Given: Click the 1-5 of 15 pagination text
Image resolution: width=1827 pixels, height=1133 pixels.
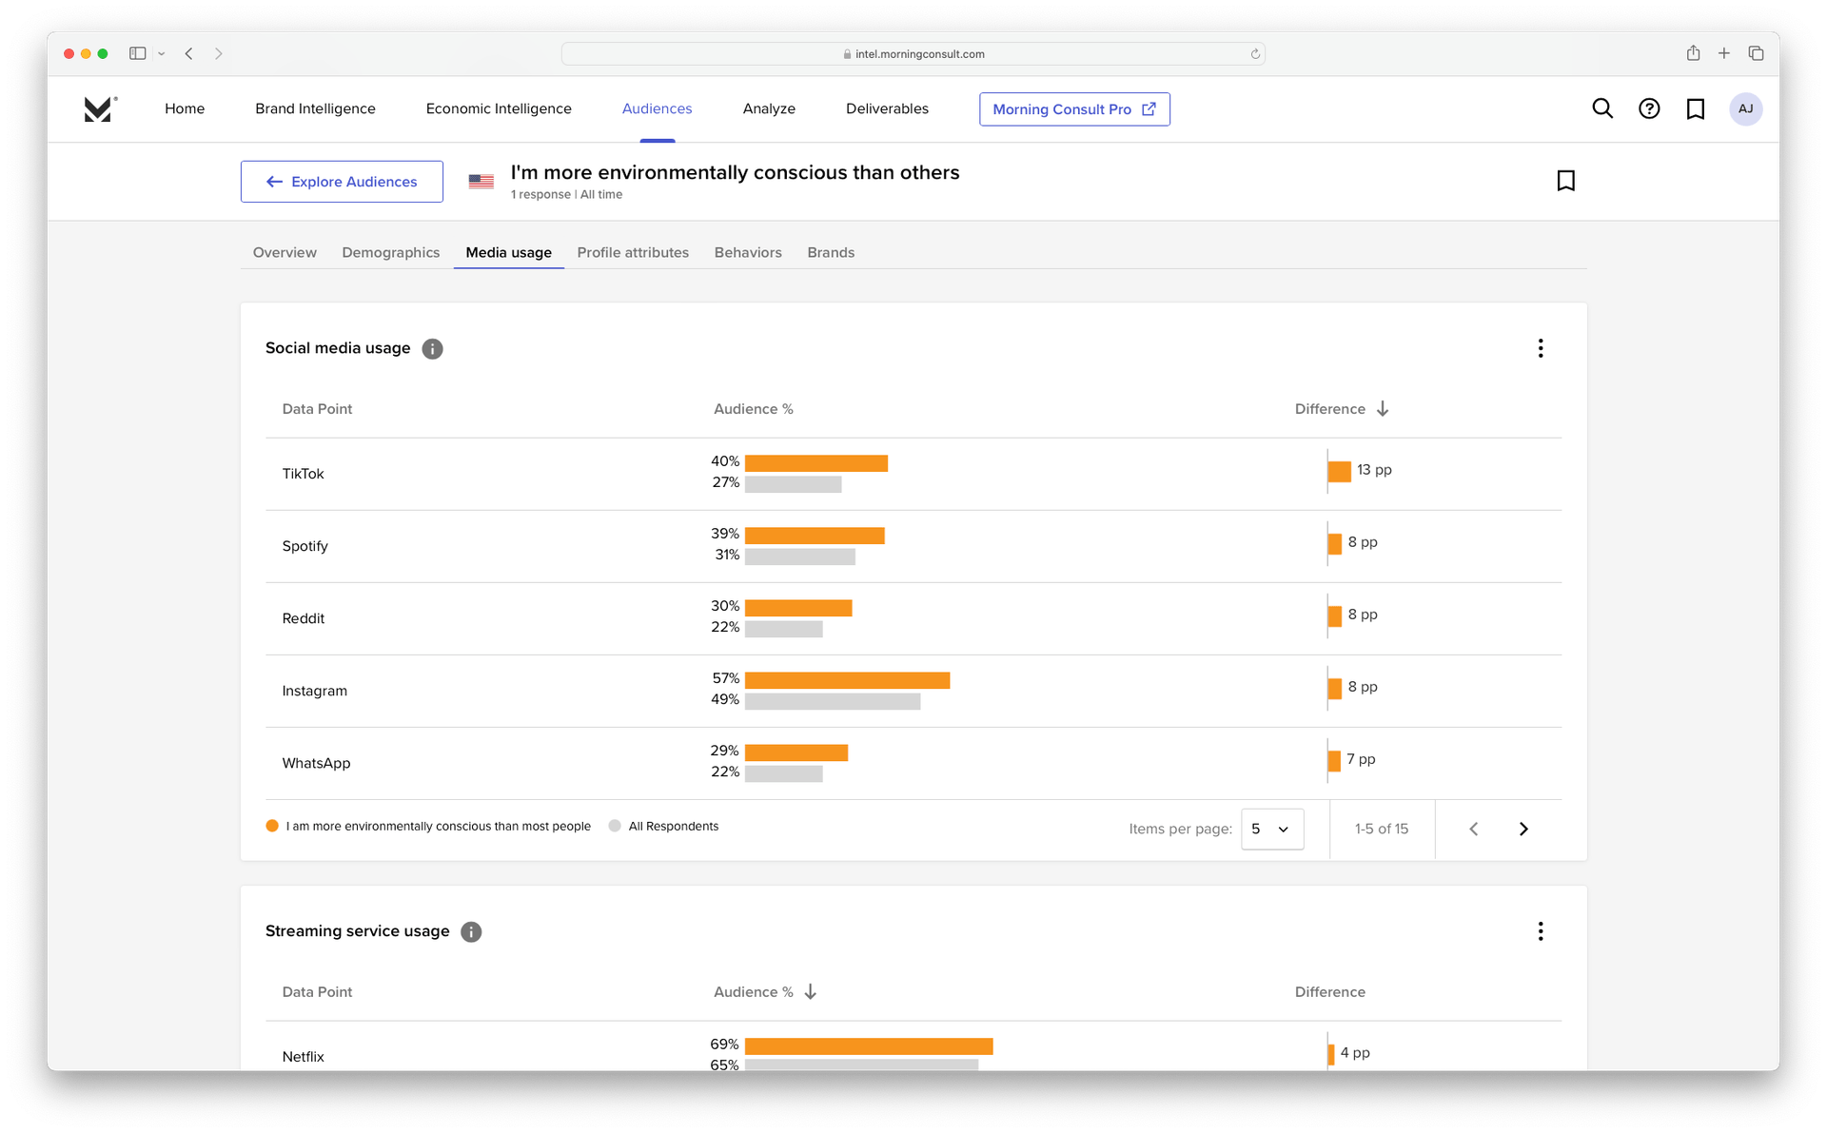Looking at the screenshot, I should point(1382,829).
